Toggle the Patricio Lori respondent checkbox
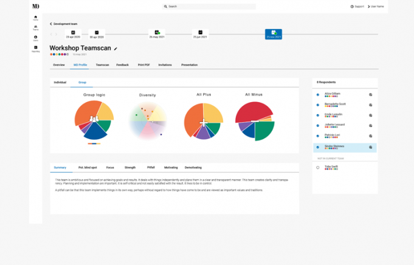Screen dimensions: 414x265 318,136
